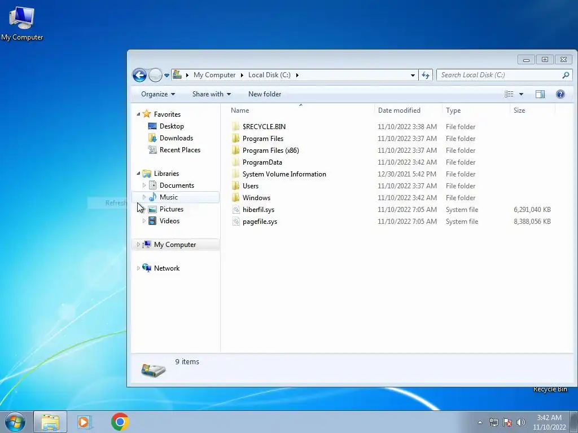
Task: Select the Pictures library
Action: 172,209
